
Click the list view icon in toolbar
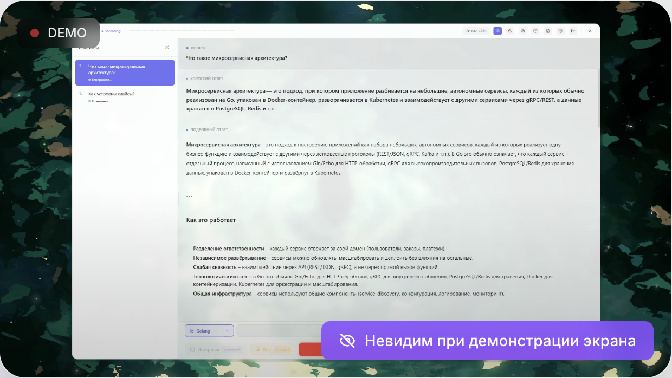(x=497, y=31)
